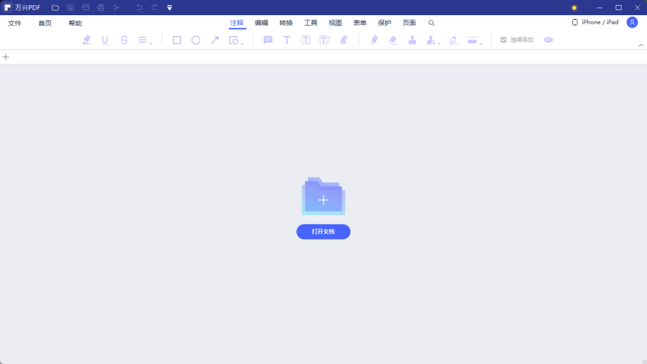Screen dimensions: 647x364
Task: Select the signature pen tool
Action: point(454,40)
